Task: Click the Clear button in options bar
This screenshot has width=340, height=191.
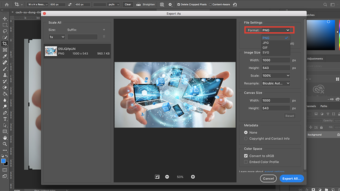Action: pos(128,4)
